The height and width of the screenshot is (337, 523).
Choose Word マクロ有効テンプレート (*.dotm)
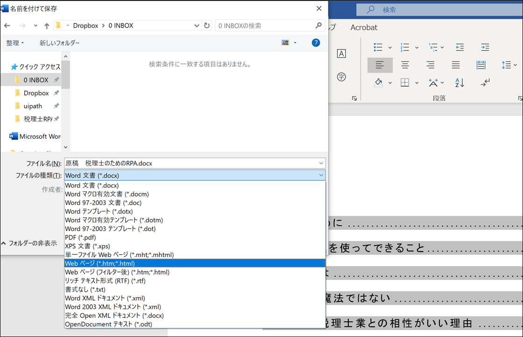pyautogui.click(x=195, y=220)
